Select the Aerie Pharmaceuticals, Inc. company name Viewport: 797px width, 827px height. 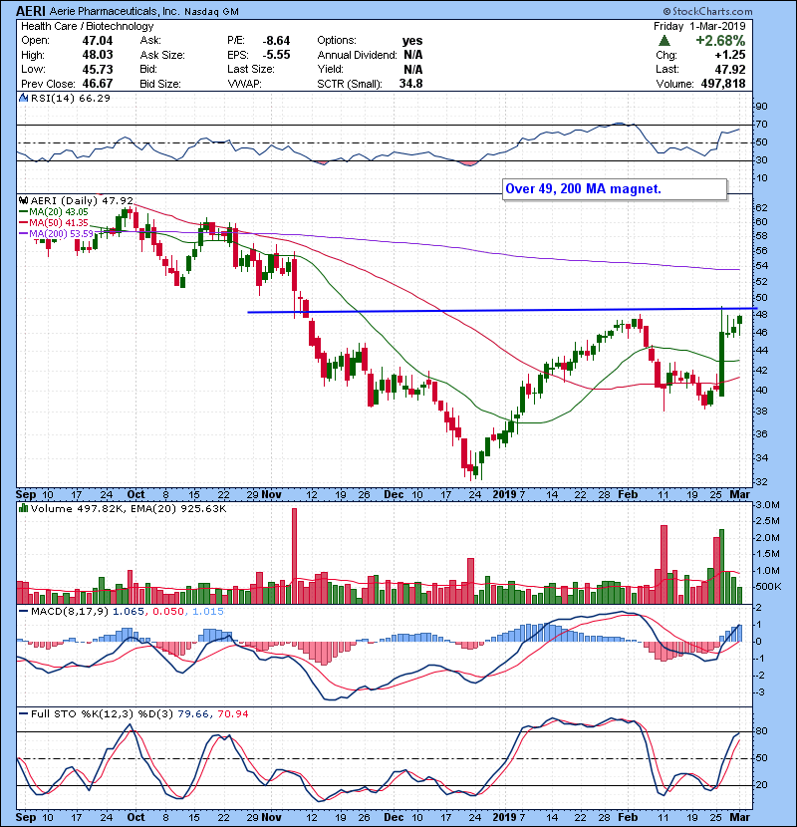tap(115, 11)
